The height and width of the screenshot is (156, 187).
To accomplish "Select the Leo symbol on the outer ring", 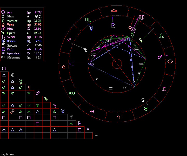I will coord(162,36).
